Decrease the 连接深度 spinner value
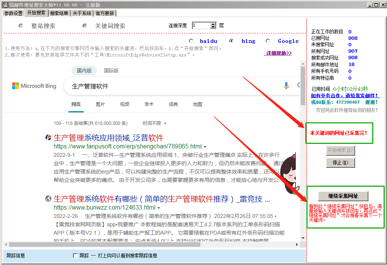Viewport: 387px width, 265px height. 213,27
